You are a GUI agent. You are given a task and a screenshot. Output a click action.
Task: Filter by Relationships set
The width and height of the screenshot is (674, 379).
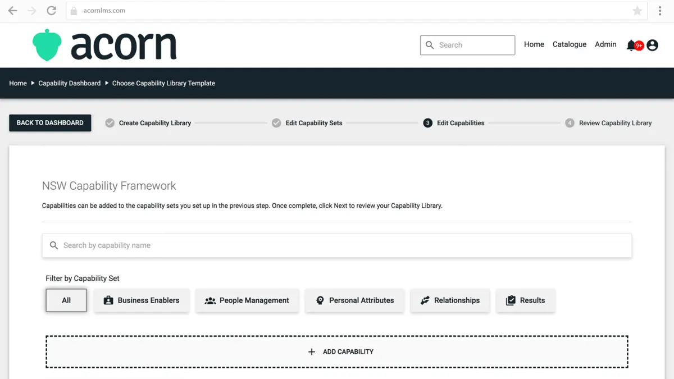(x=450, y=300)
